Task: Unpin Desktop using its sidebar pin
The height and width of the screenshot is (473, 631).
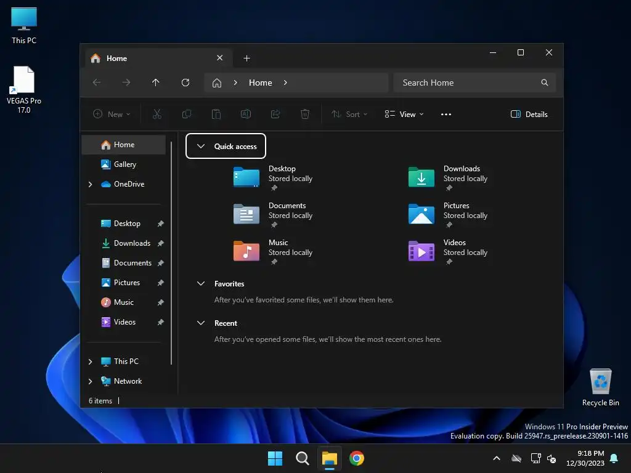Action: [x=161, y=224]
